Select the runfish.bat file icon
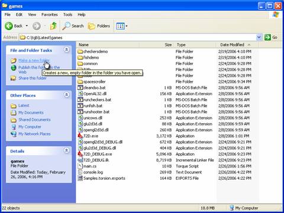 point(80,106)
